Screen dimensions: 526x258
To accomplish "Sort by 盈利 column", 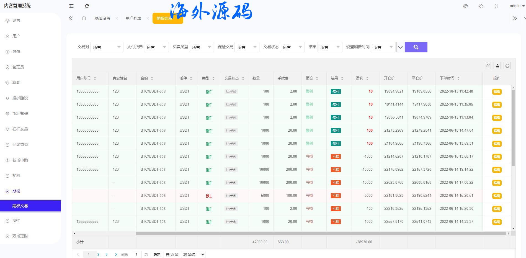I will (367, 78).
